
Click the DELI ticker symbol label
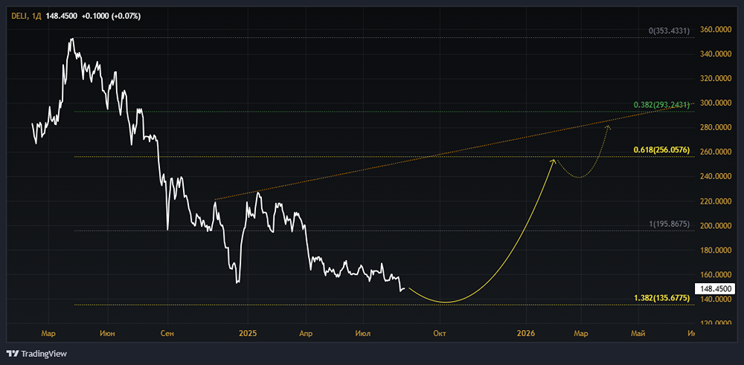(19, 16)
